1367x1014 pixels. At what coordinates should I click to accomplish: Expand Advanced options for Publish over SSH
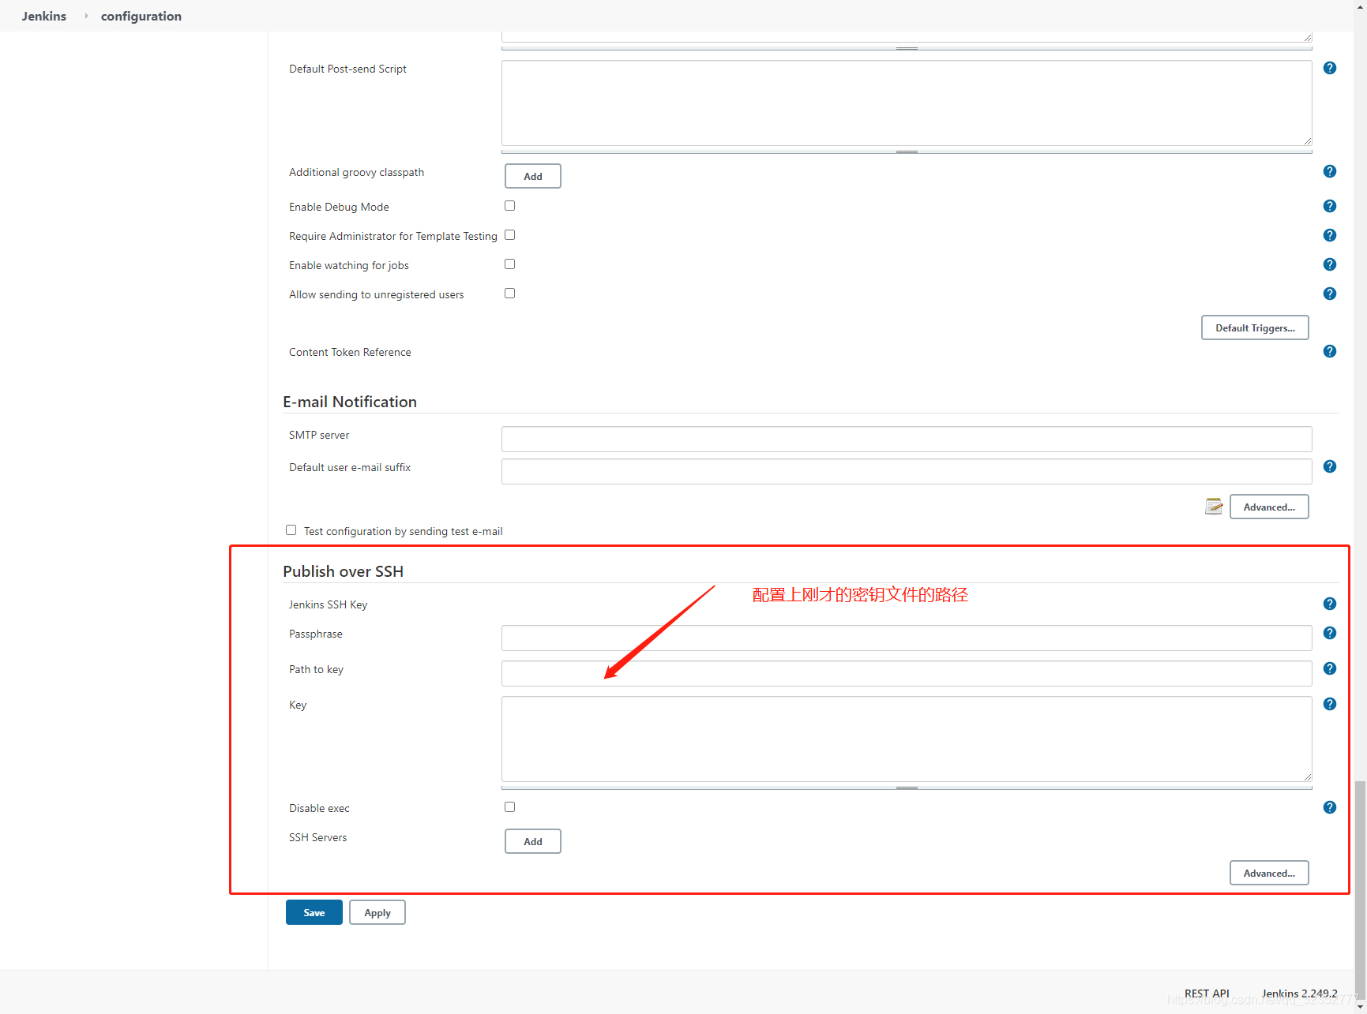pyautogui.click(x=1268, y=873)
